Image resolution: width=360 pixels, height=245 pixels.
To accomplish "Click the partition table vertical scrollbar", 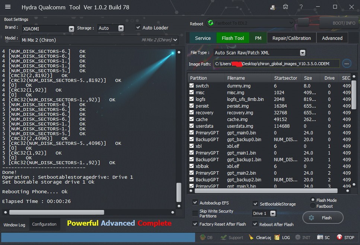I will [x=354, y=95].
